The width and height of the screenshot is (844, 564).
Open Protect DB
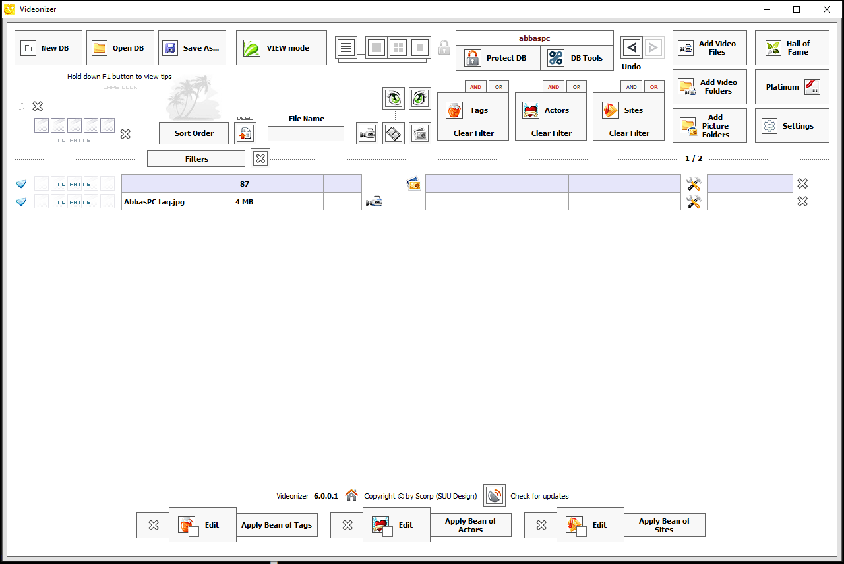pyautogui.click(x=498, y=58)
